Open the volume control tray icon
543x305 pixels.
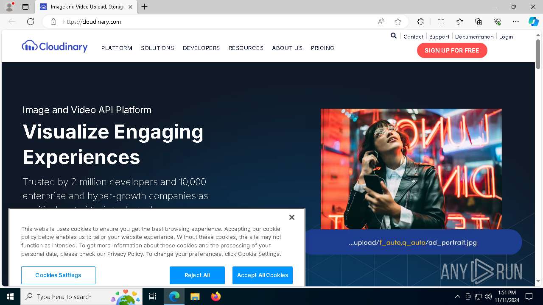point(488,297)
